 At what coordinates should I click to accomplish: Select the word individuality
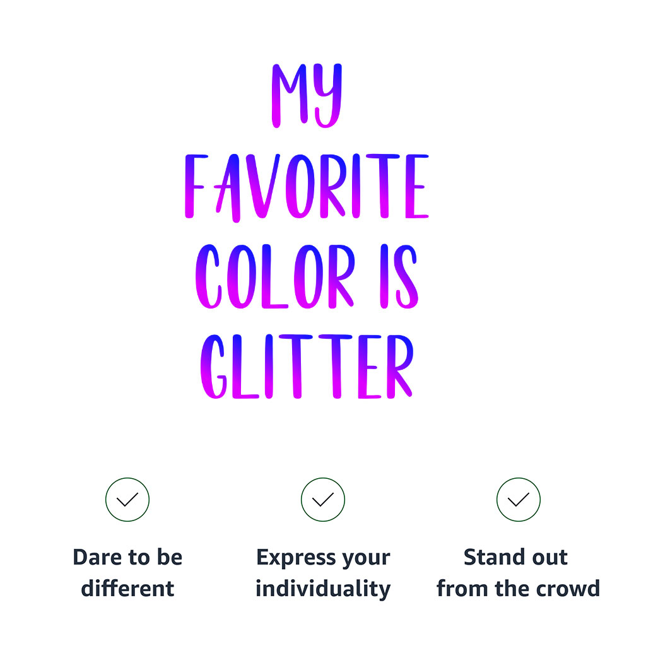point(323,589)
